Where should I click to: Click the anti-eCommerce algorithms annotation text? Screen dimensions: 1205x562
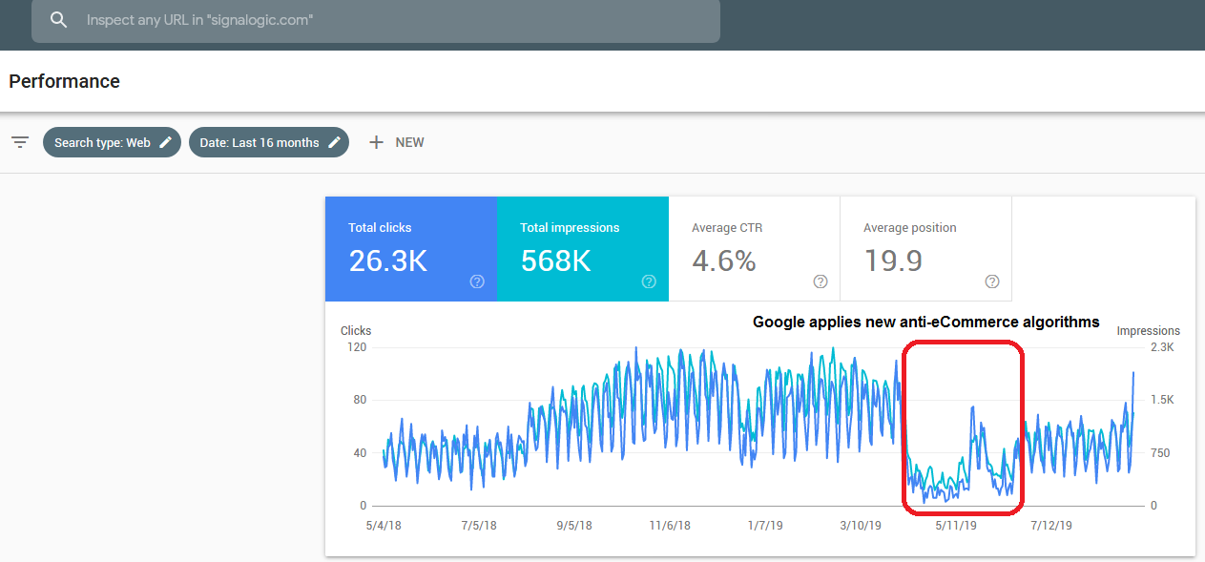coord(925,323)
